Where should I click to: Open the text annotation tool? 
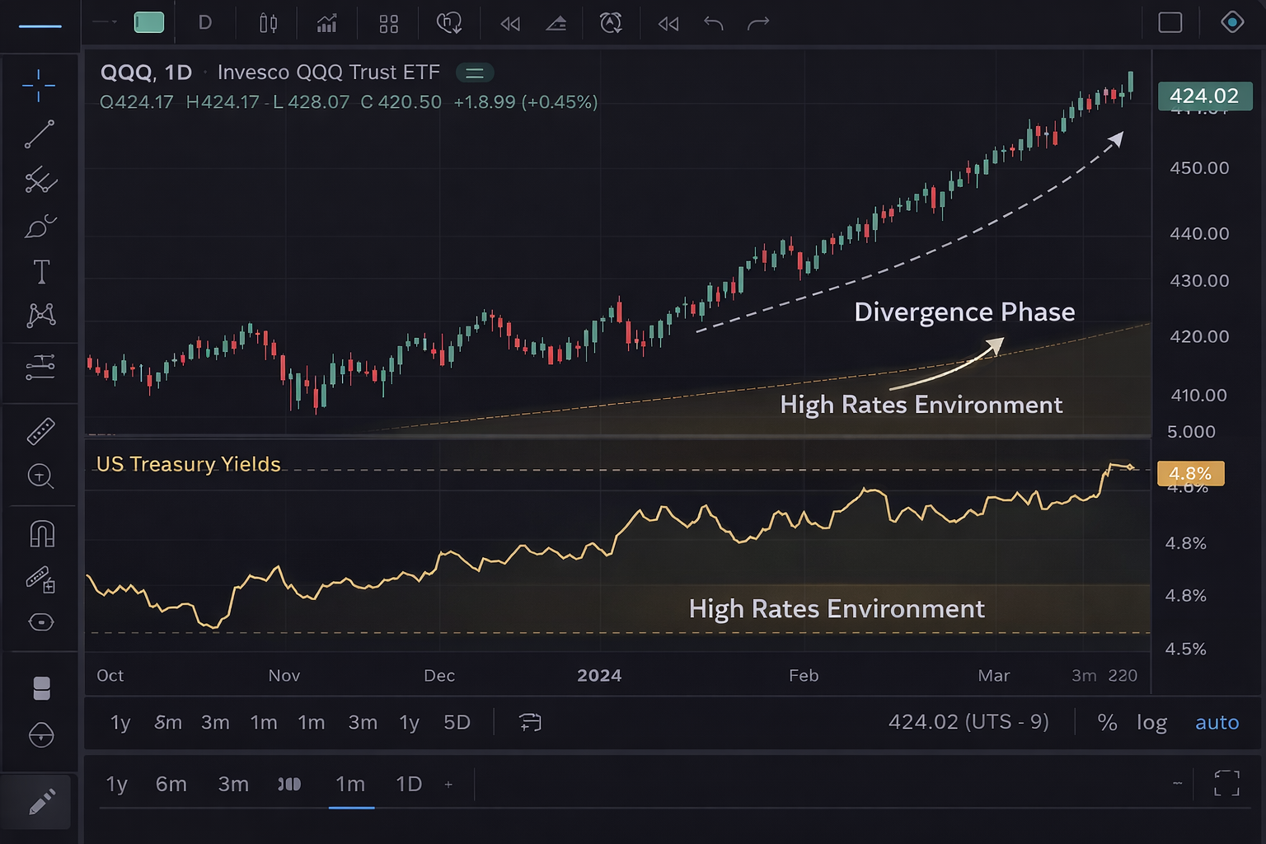coord(40,271)
